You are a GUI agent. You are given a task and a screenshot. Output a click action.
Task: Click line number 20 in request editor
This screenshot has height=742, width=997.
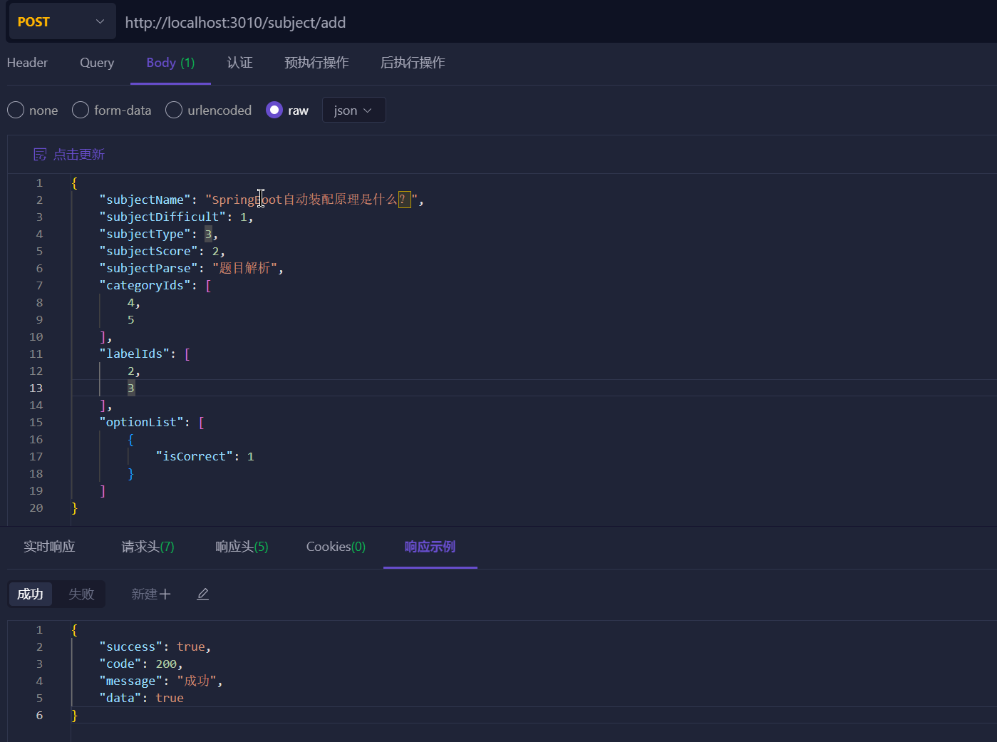click(x=36, y=507)
